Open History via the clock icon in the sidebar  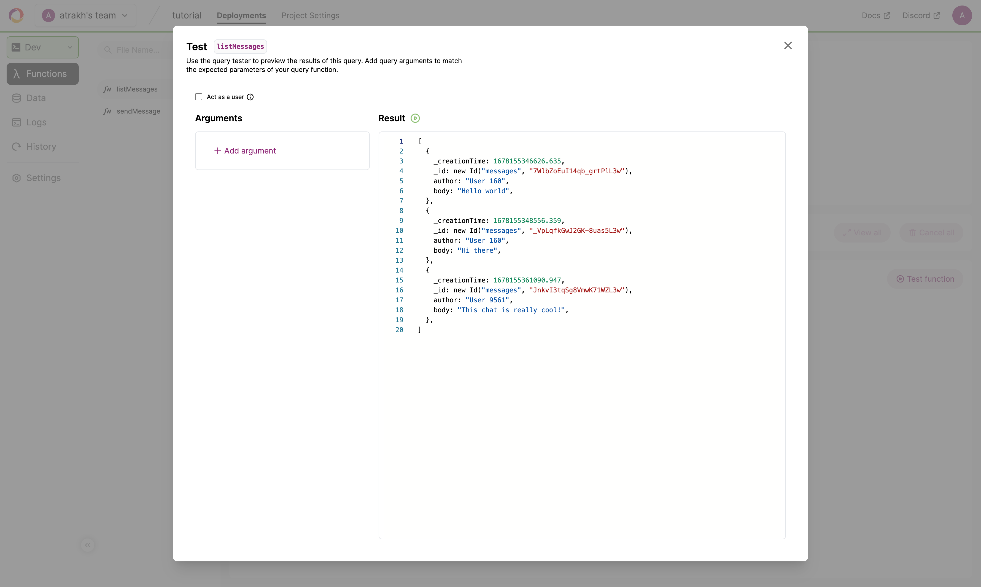[16, 147]
